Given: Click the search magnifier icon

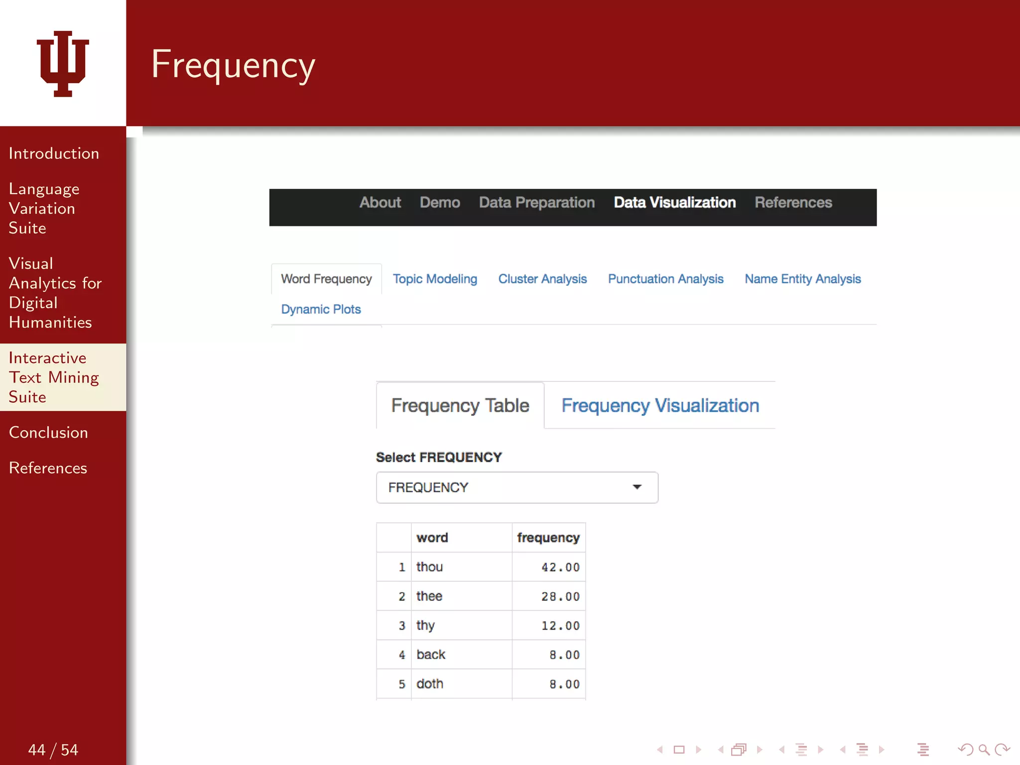Looking at the screenshot, I should pos(984,750).
